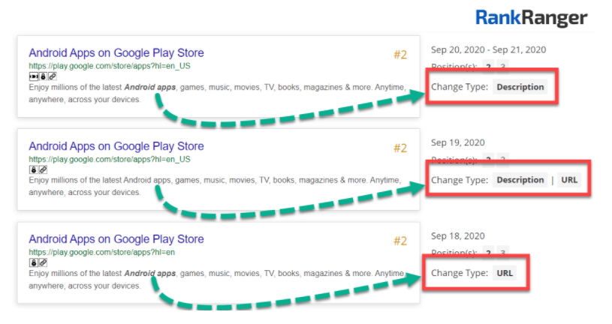Click the chain-link icon in the Sep 19 result
The image size is (612, 324).
(43, 169)
